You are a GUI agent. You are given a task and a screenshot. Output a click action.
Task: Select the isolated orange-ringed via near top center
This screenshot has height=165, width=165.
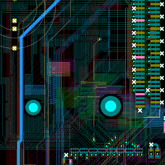100,39
